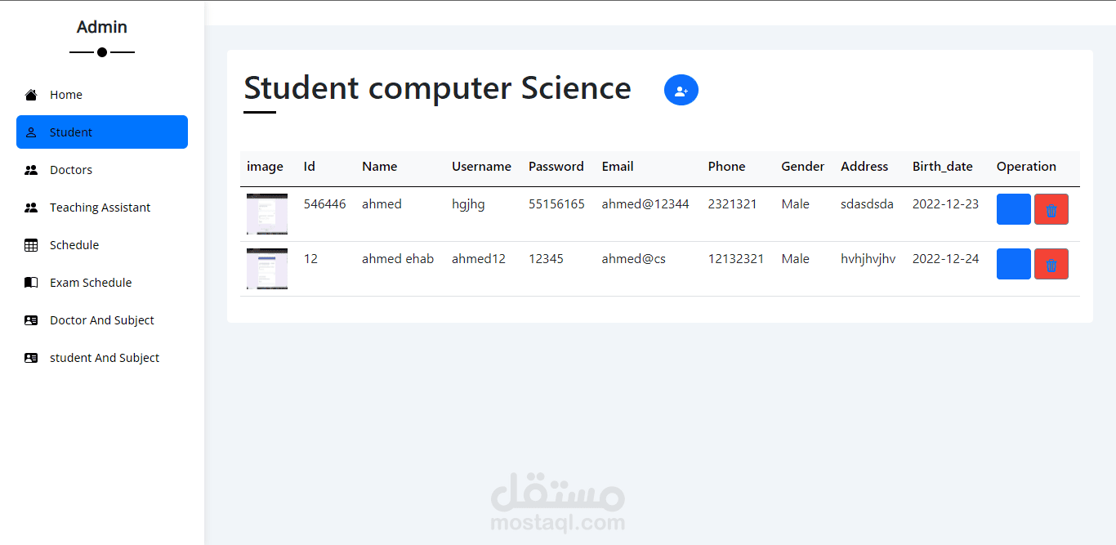1116x545 pixels.
Task: Click blue edit button for ahmed ehab
Action: [1013, 264]
